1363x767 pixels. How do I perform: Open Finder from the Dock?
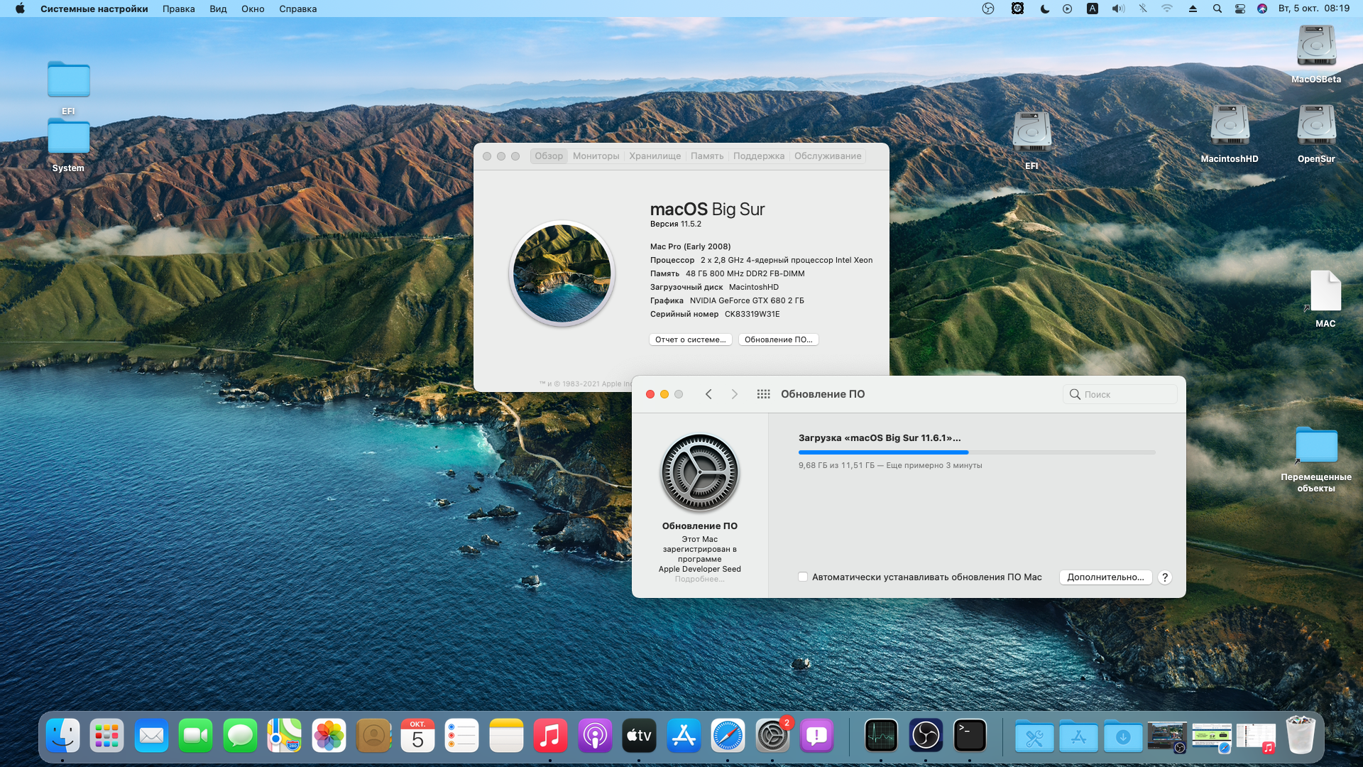tap(62, 735)
